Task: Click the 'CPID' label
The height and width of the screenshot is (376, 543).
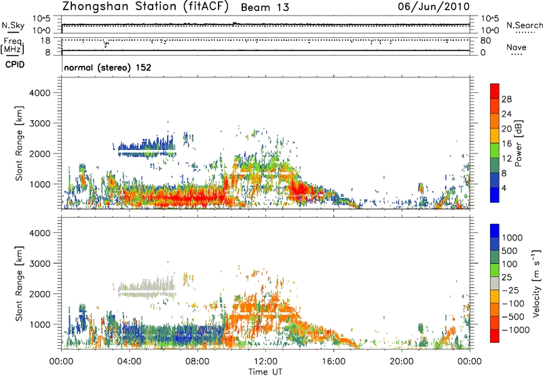Action: pyautogui.click(x=15, y=64)
